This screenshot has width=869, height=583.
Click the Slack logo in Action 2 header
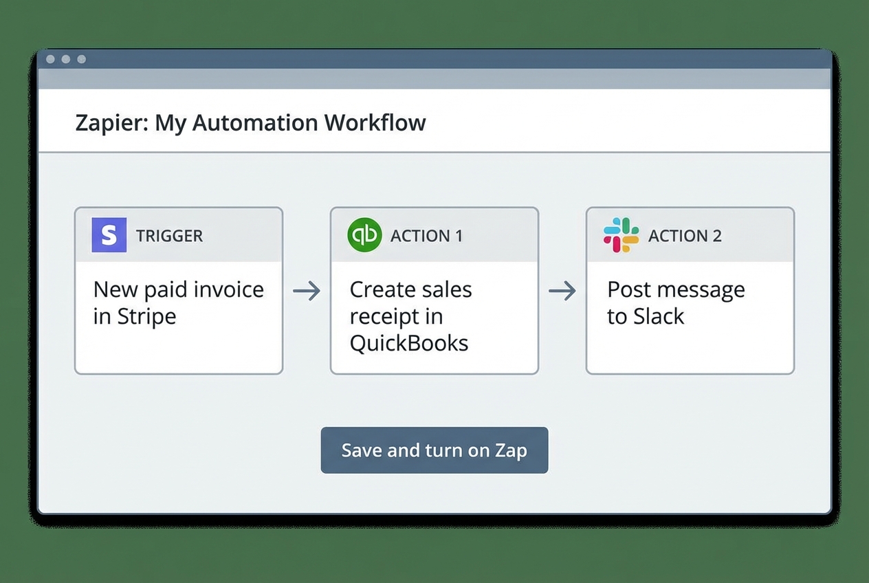[x=620, y=234]
